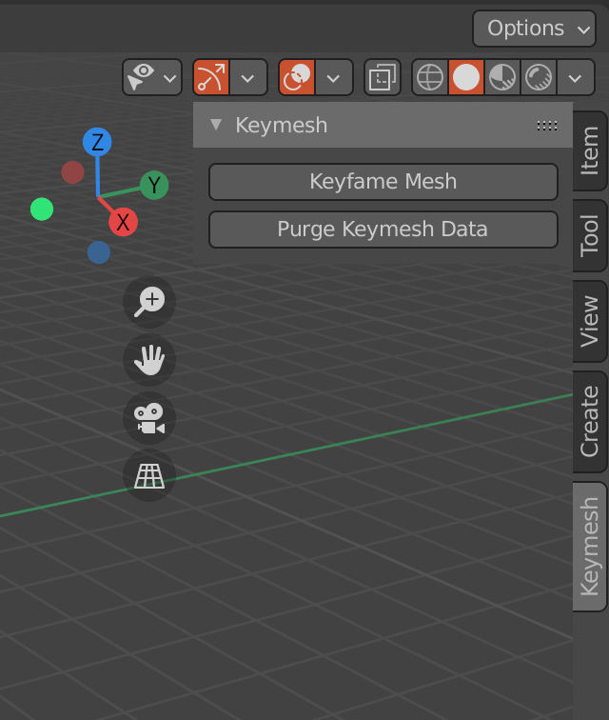This screenshot has height=720, width=609.
Task: Select the Keymesh sidebar tab
Action: coord(590,547)
